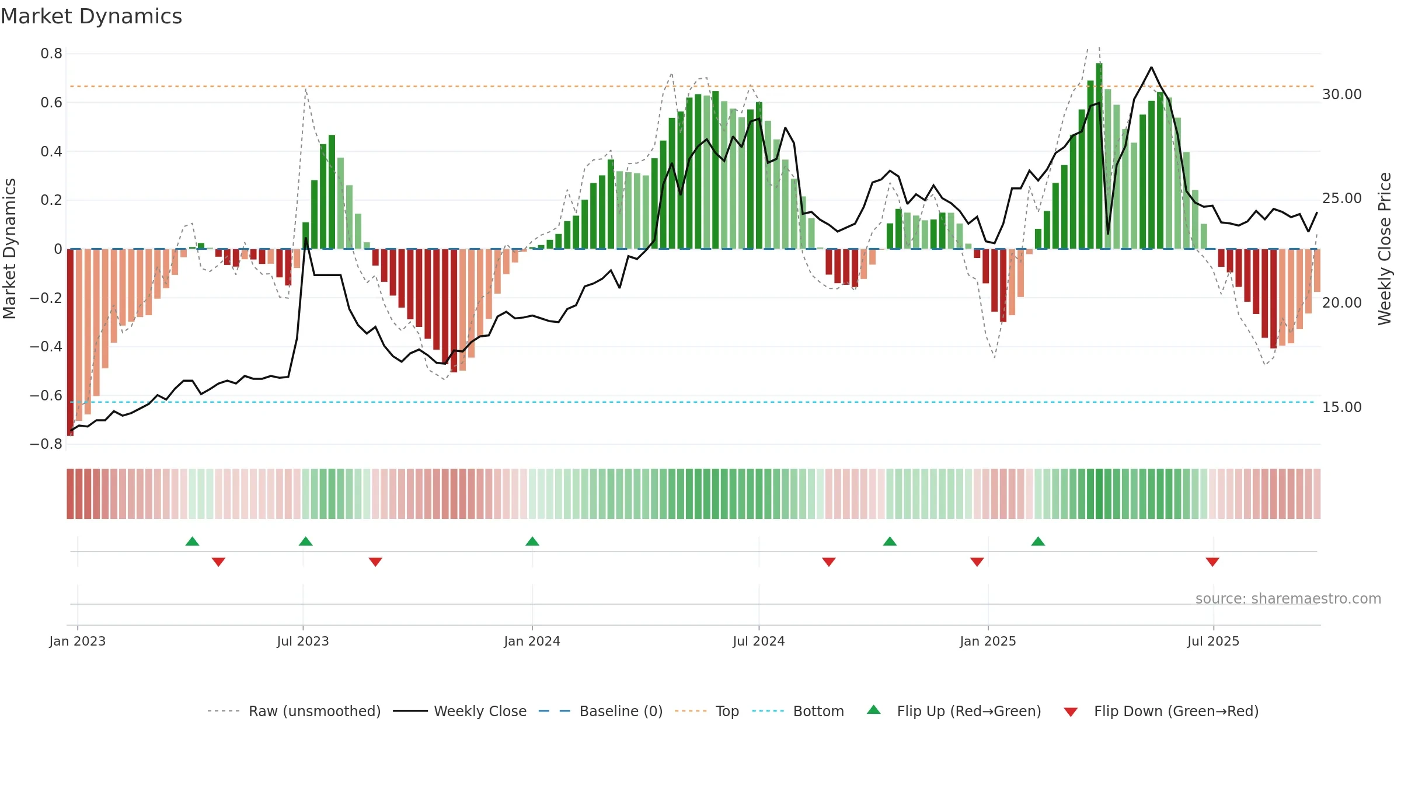Click the flip-down marker after Jul 2024
Image resolution: width=1401 pixels, height=788 pixels.
(829, 562)
